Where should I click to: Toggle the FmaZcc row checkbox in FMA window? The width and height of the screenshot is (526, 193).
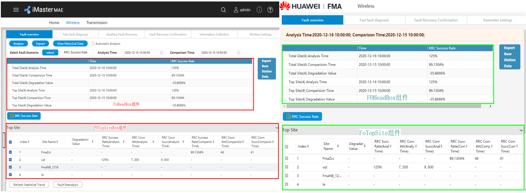pyautogui.click(x=287, y=158)
